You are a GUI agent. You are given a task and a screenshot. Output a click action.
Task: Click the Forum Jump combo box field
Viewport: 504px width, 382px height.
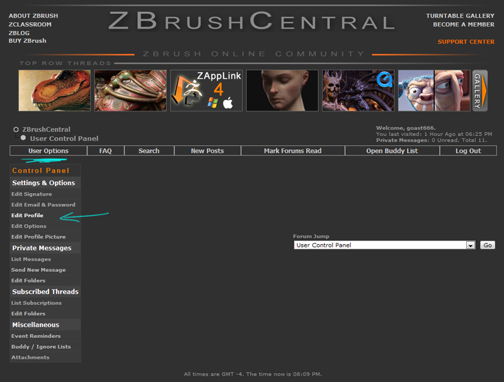384,245
